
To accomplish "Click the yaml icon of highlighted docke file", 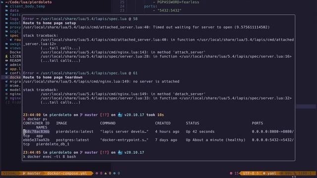I will pyautogui.click(x=6, y=77).
